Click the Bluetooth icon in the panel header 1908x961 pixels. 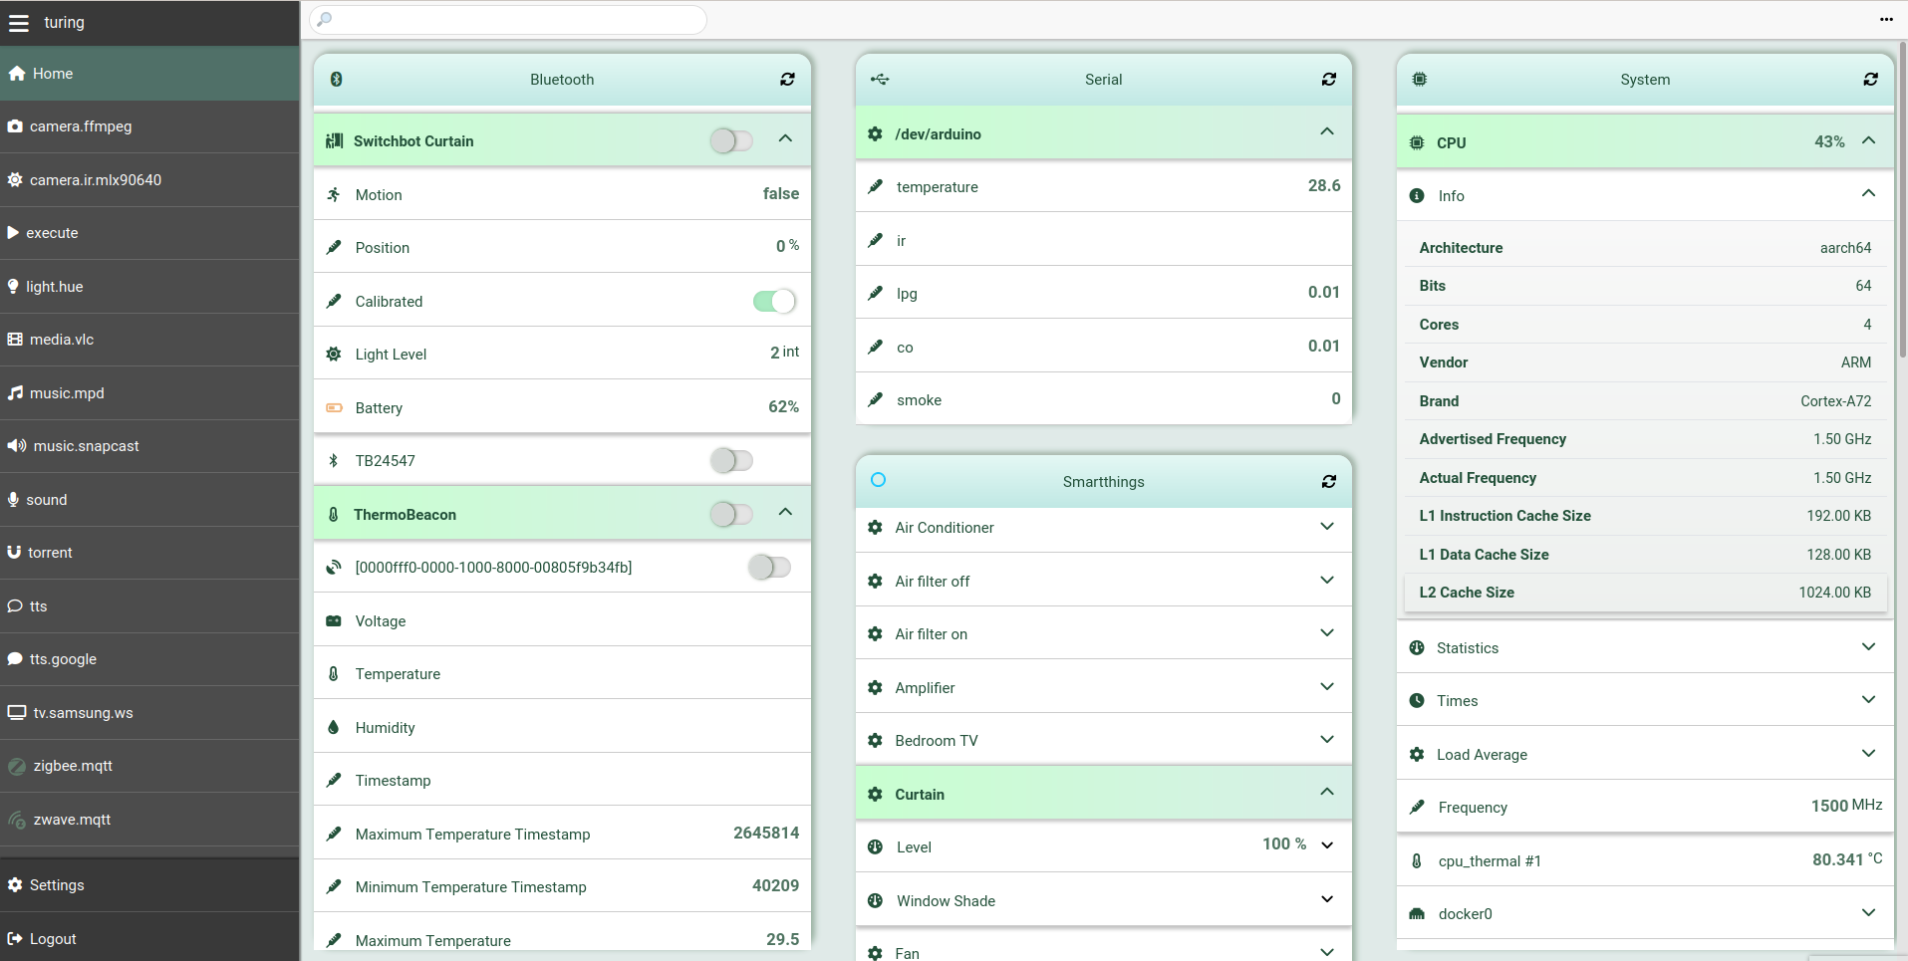(x=336, y=80)
